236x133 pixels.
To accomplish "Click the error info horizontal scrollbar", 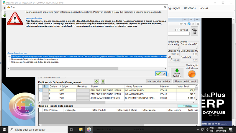I will [x=64, y=69].
